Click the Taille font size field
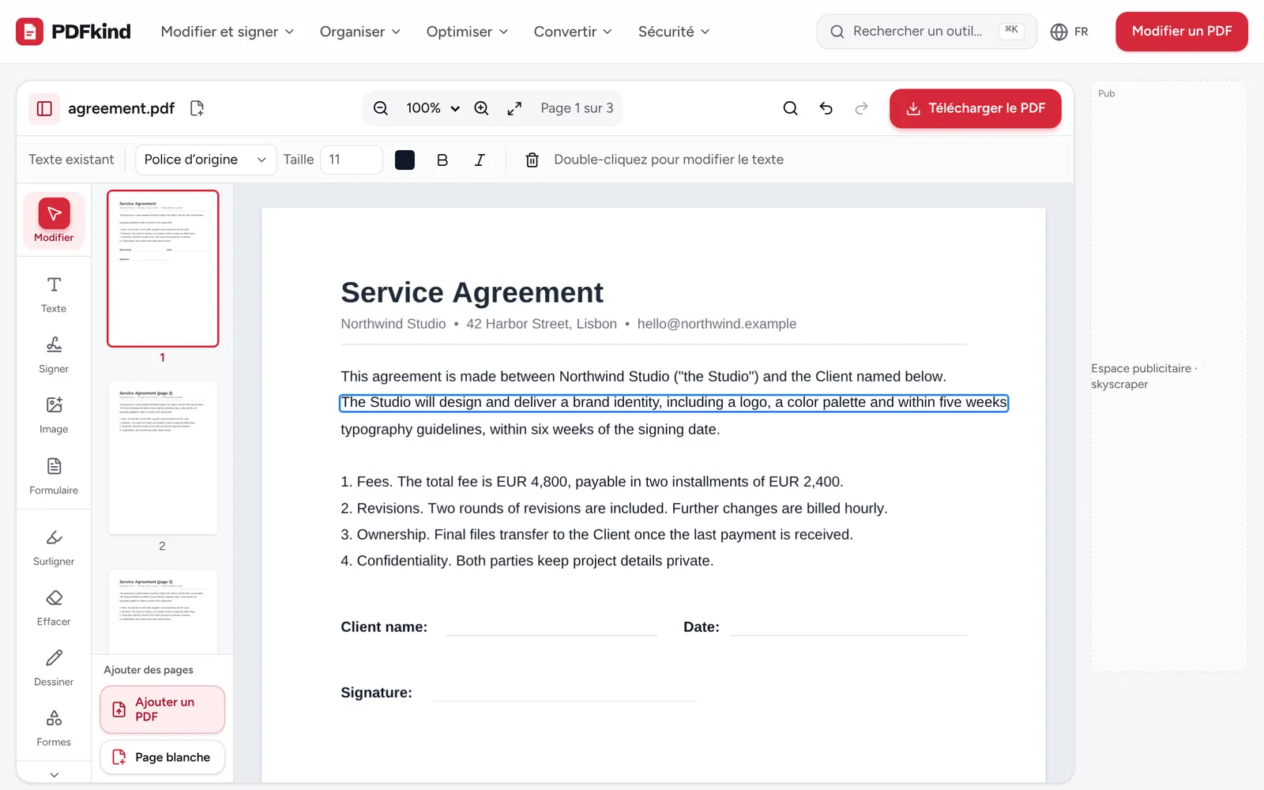Viewport: 1264px width, 790px height. coord(352,160)
